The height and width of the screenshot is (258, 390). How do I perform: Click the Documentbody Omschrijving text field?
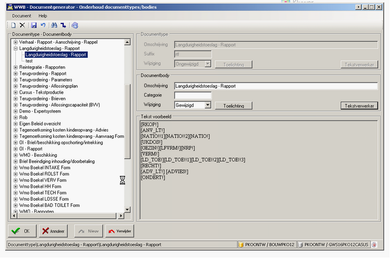[276, 86]
